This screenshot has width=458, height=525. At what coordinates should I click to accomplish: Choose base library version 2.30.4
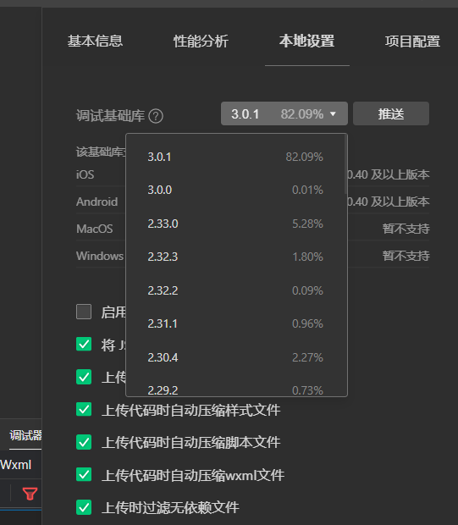coord(235,357)
